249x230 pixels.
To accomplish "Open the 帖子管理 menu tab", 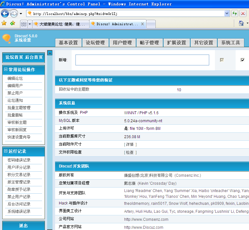I will (149, 43).
